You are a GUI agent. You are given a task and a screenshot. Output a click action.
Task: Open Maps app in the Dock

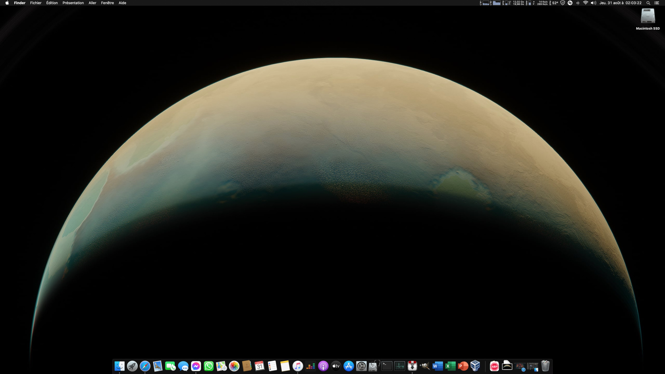tap(221, 366)
